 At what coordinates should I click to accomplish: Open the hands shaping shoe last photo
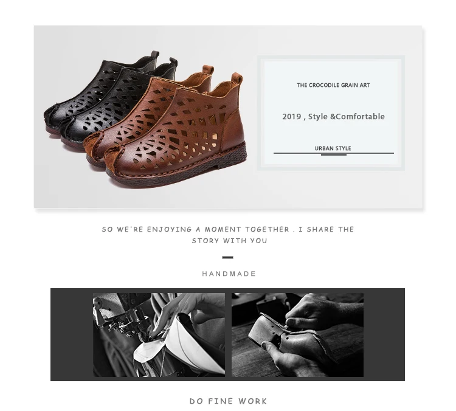[x=297, y=335]
